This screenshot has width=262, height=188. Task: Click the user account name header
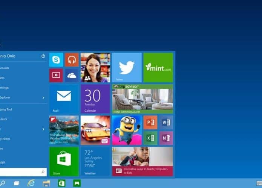[x=8, y=56]
